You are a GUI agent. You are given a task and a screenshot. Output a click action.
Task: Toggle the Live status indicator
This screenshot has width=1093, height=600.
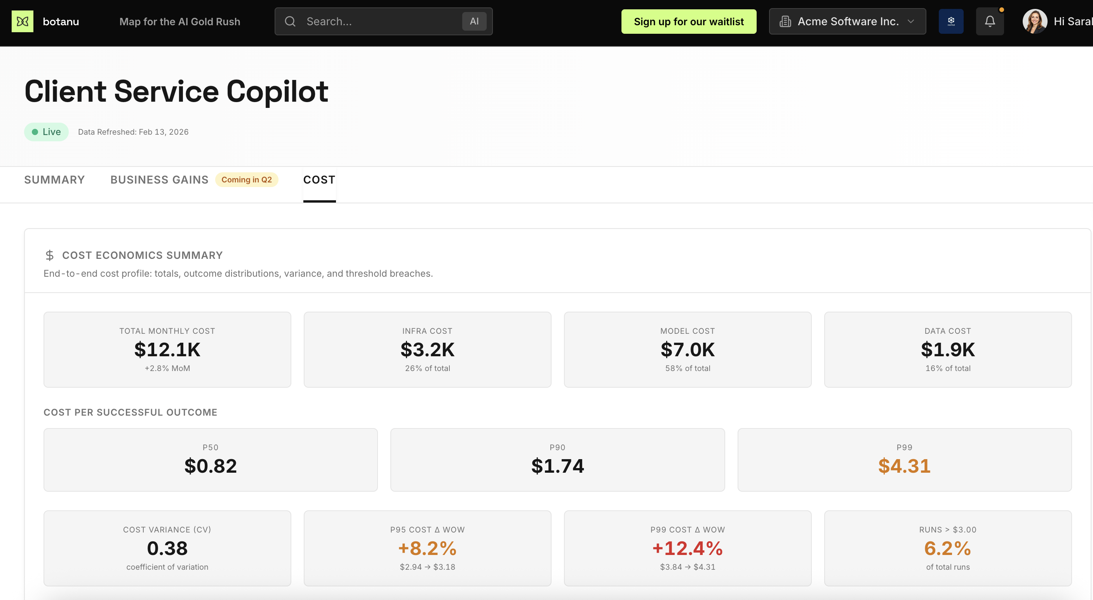pyautogui.click(x=46, y=132)
